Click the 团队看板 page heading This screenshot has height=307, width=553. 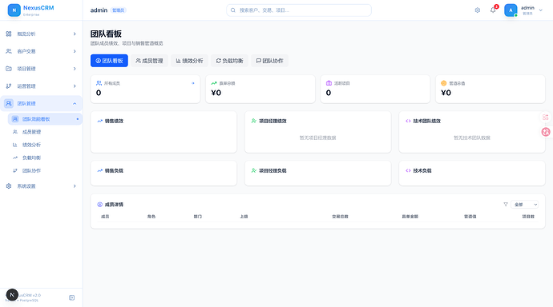click(x=106, y=34)
